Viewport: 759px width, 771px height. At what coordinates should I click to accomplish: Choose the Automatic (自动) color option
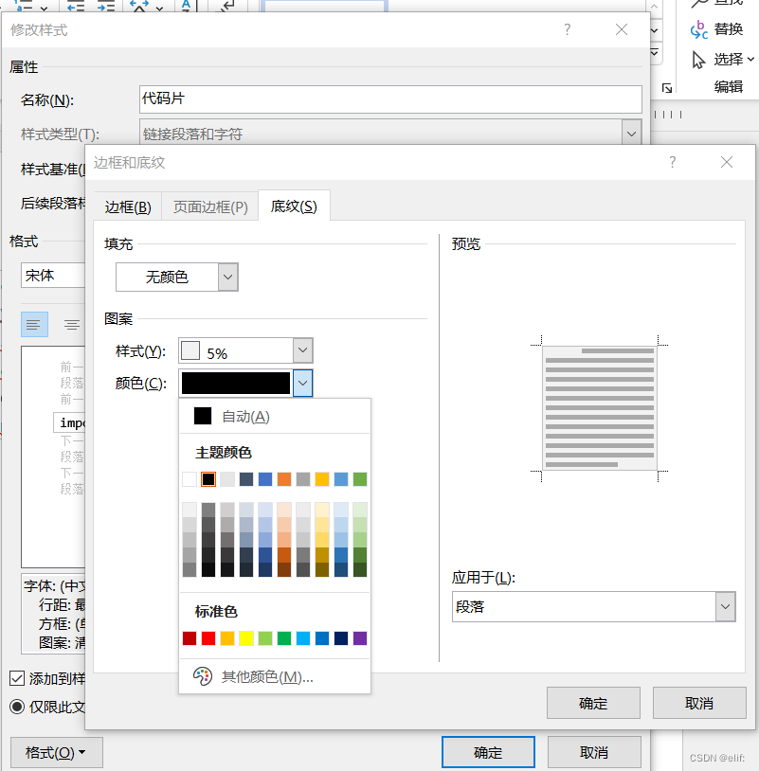[275, 417]
